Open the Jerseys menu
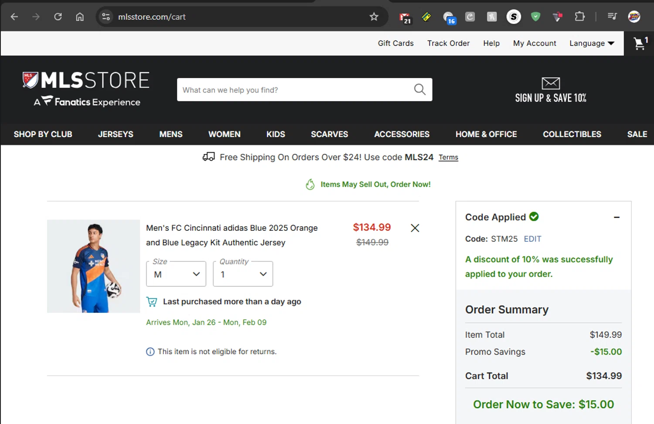The height and width of the screenshot is (424, 654). coord(116,134)
